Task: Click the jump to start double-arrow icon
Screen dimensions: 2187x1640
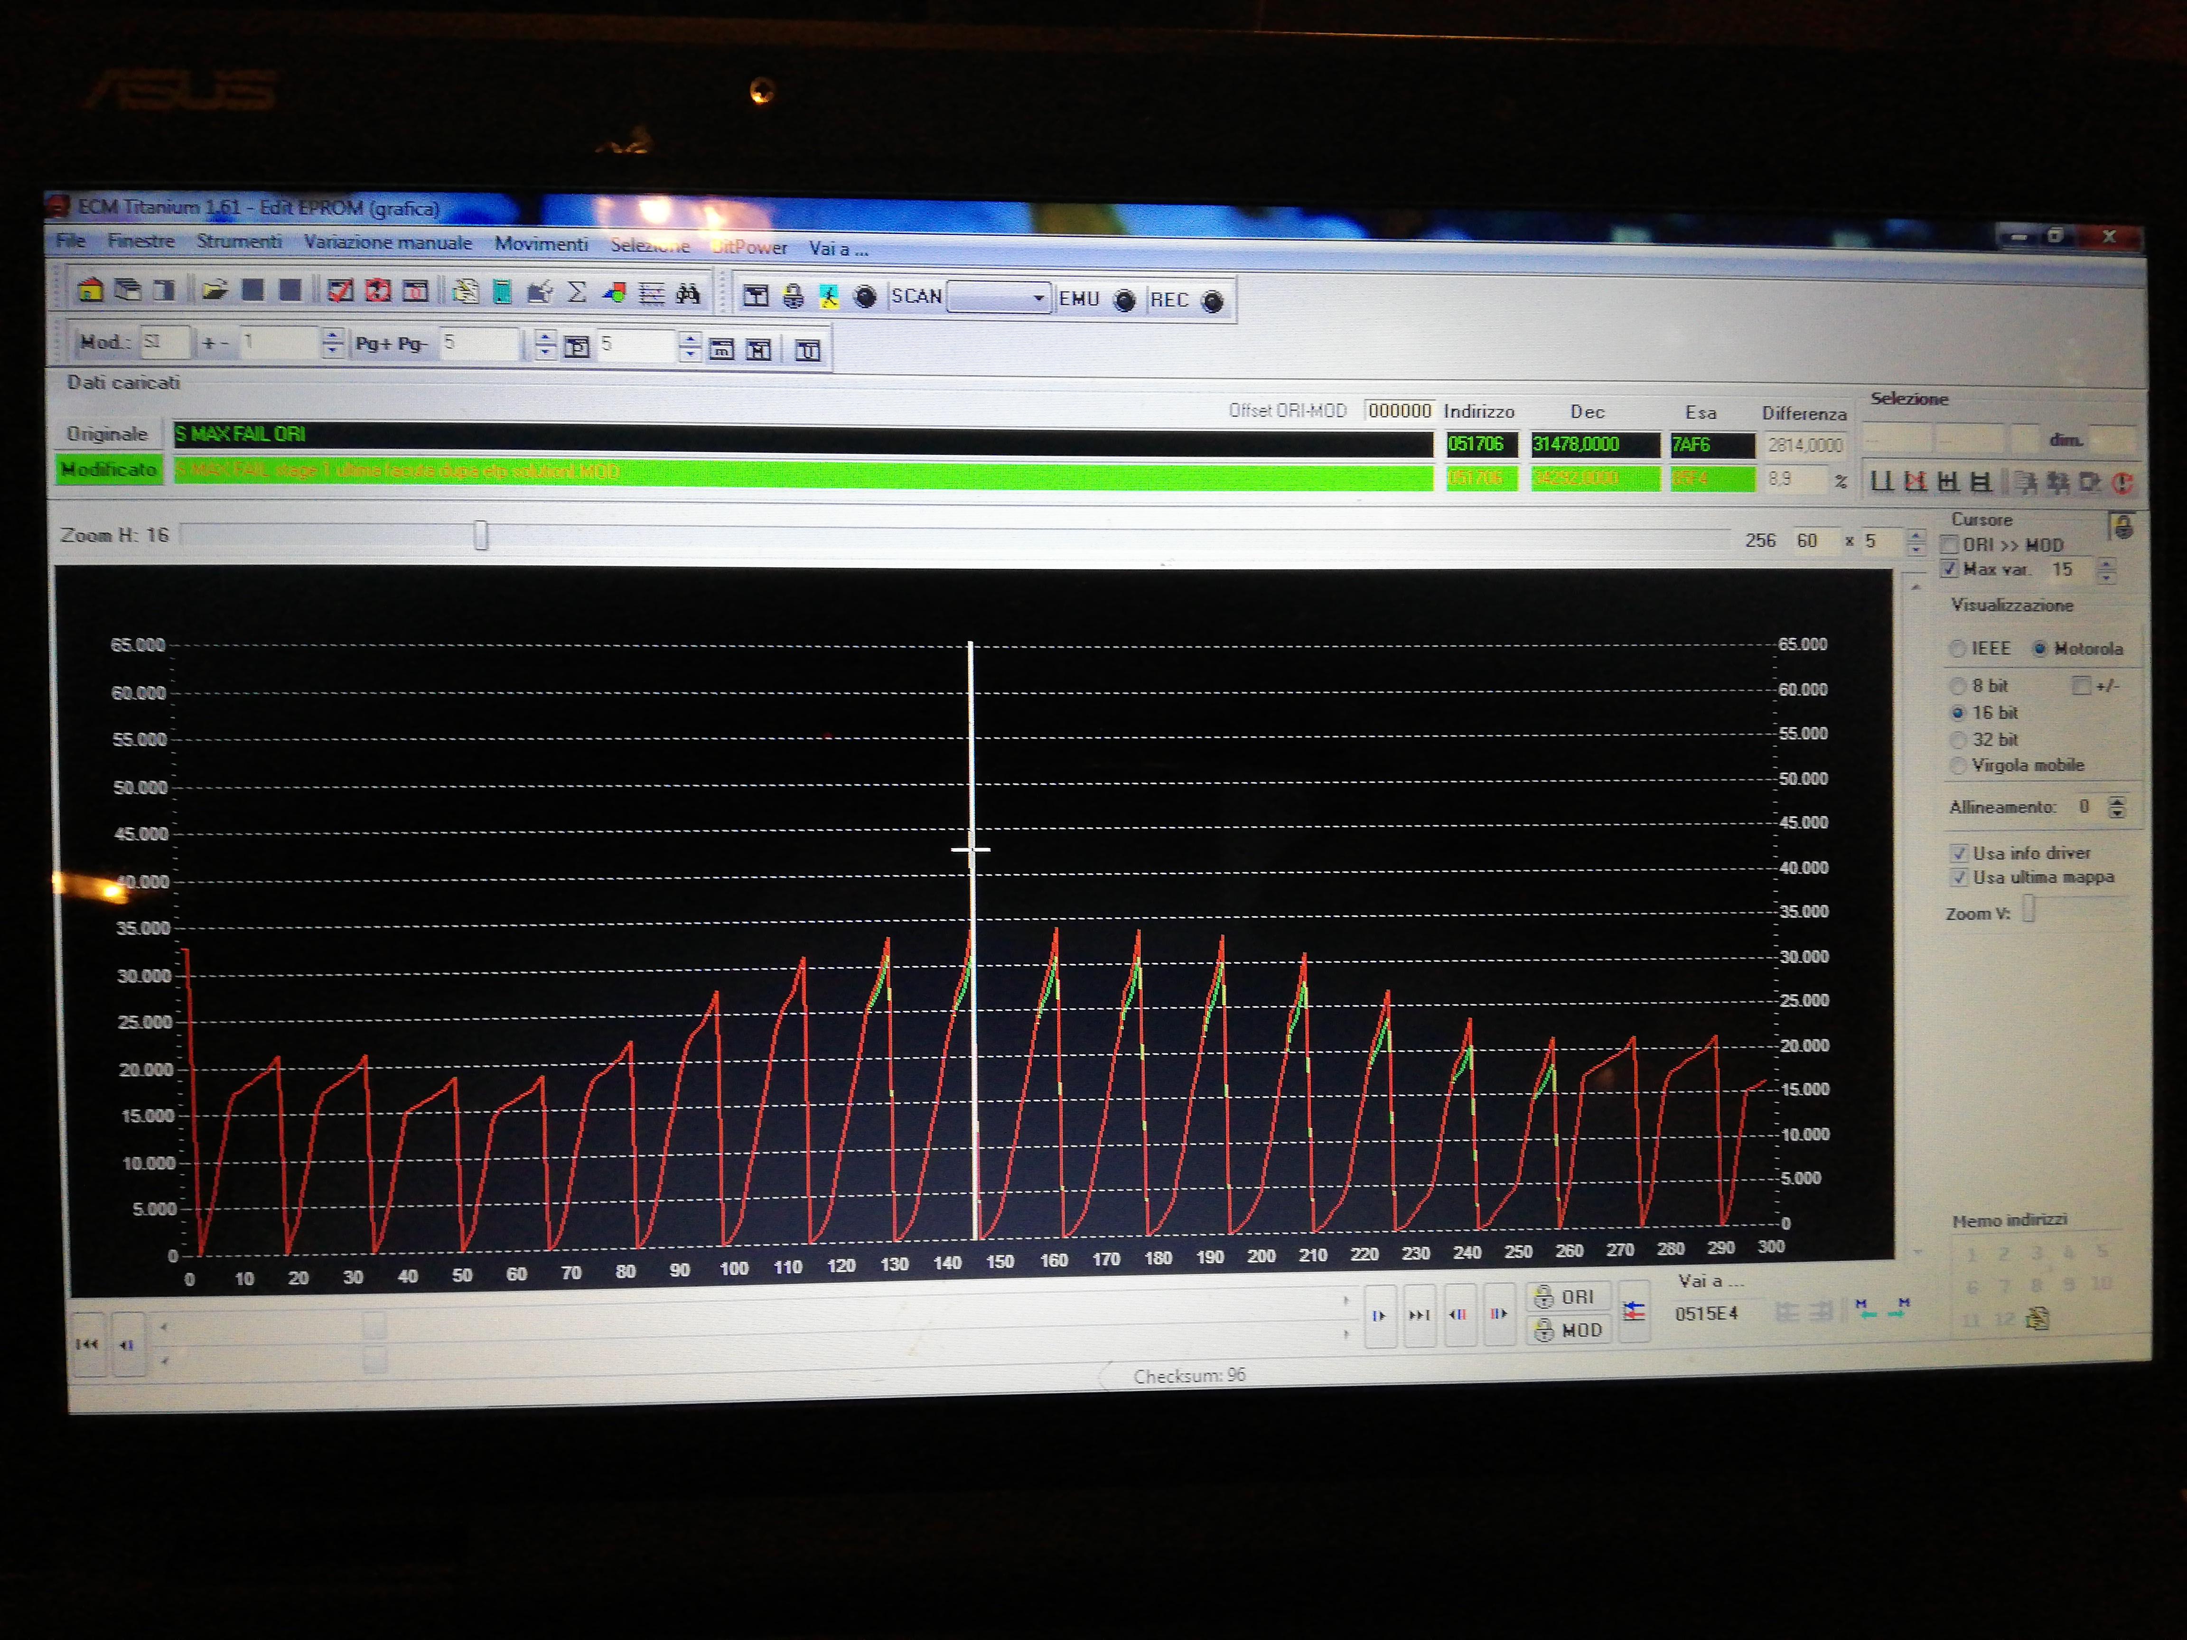Action: tap(87, 1343)
